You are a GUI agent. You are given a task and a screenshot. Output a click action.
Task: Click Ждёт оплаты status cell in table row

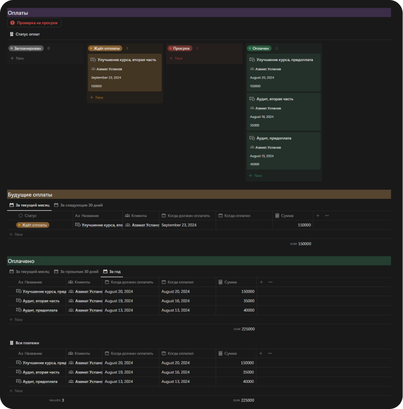[x=33, y=225]
